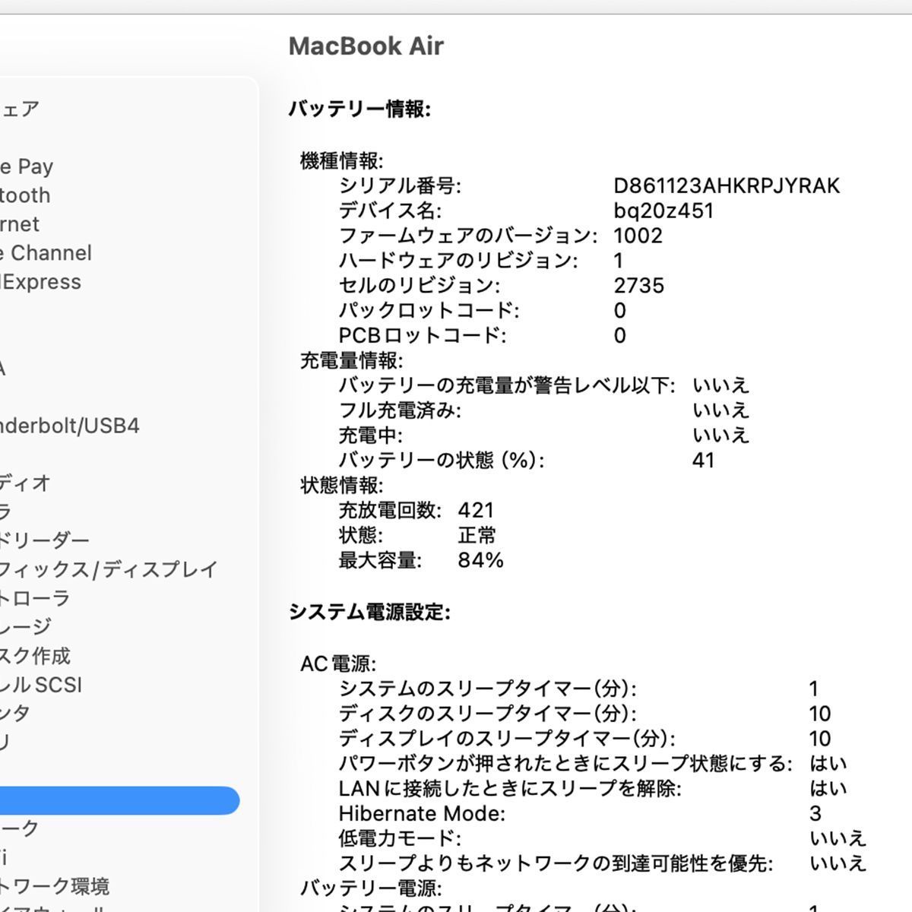Screen dimensions: 912x912
Task: Select the selected highlighted sidebar row
Action: [x=119, y=800]
